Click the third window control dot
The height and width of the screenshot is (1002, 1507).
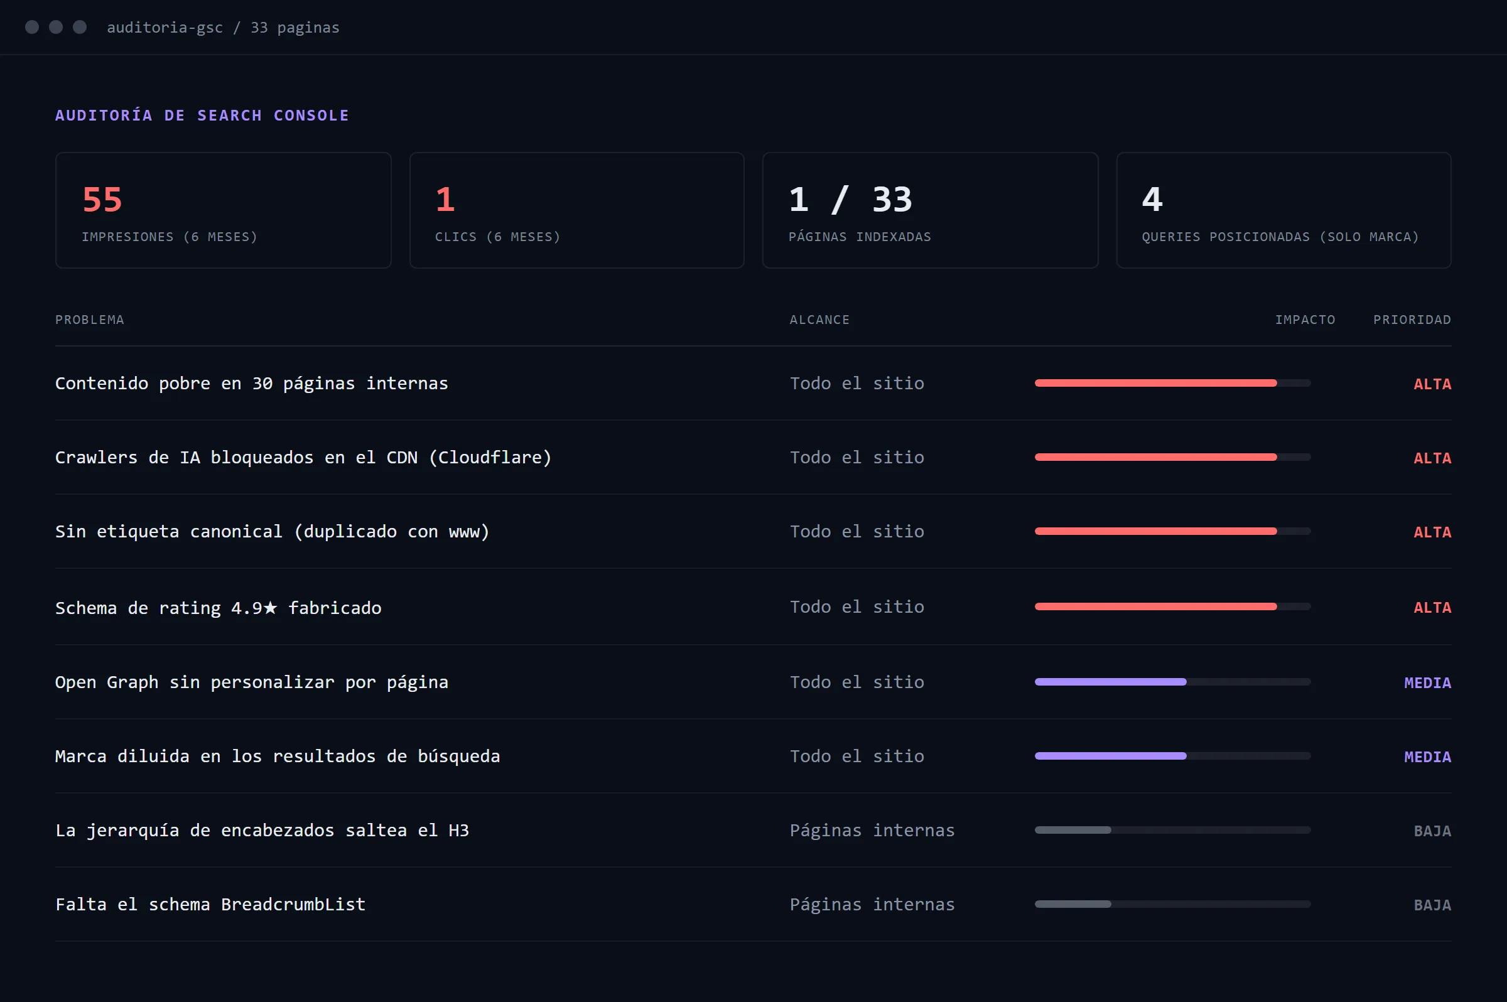(x=80, y=27)
